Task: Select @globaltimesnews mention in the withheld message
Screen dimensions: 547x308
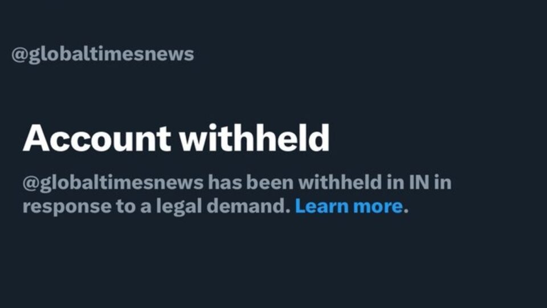Action: (x=113, y=183)
